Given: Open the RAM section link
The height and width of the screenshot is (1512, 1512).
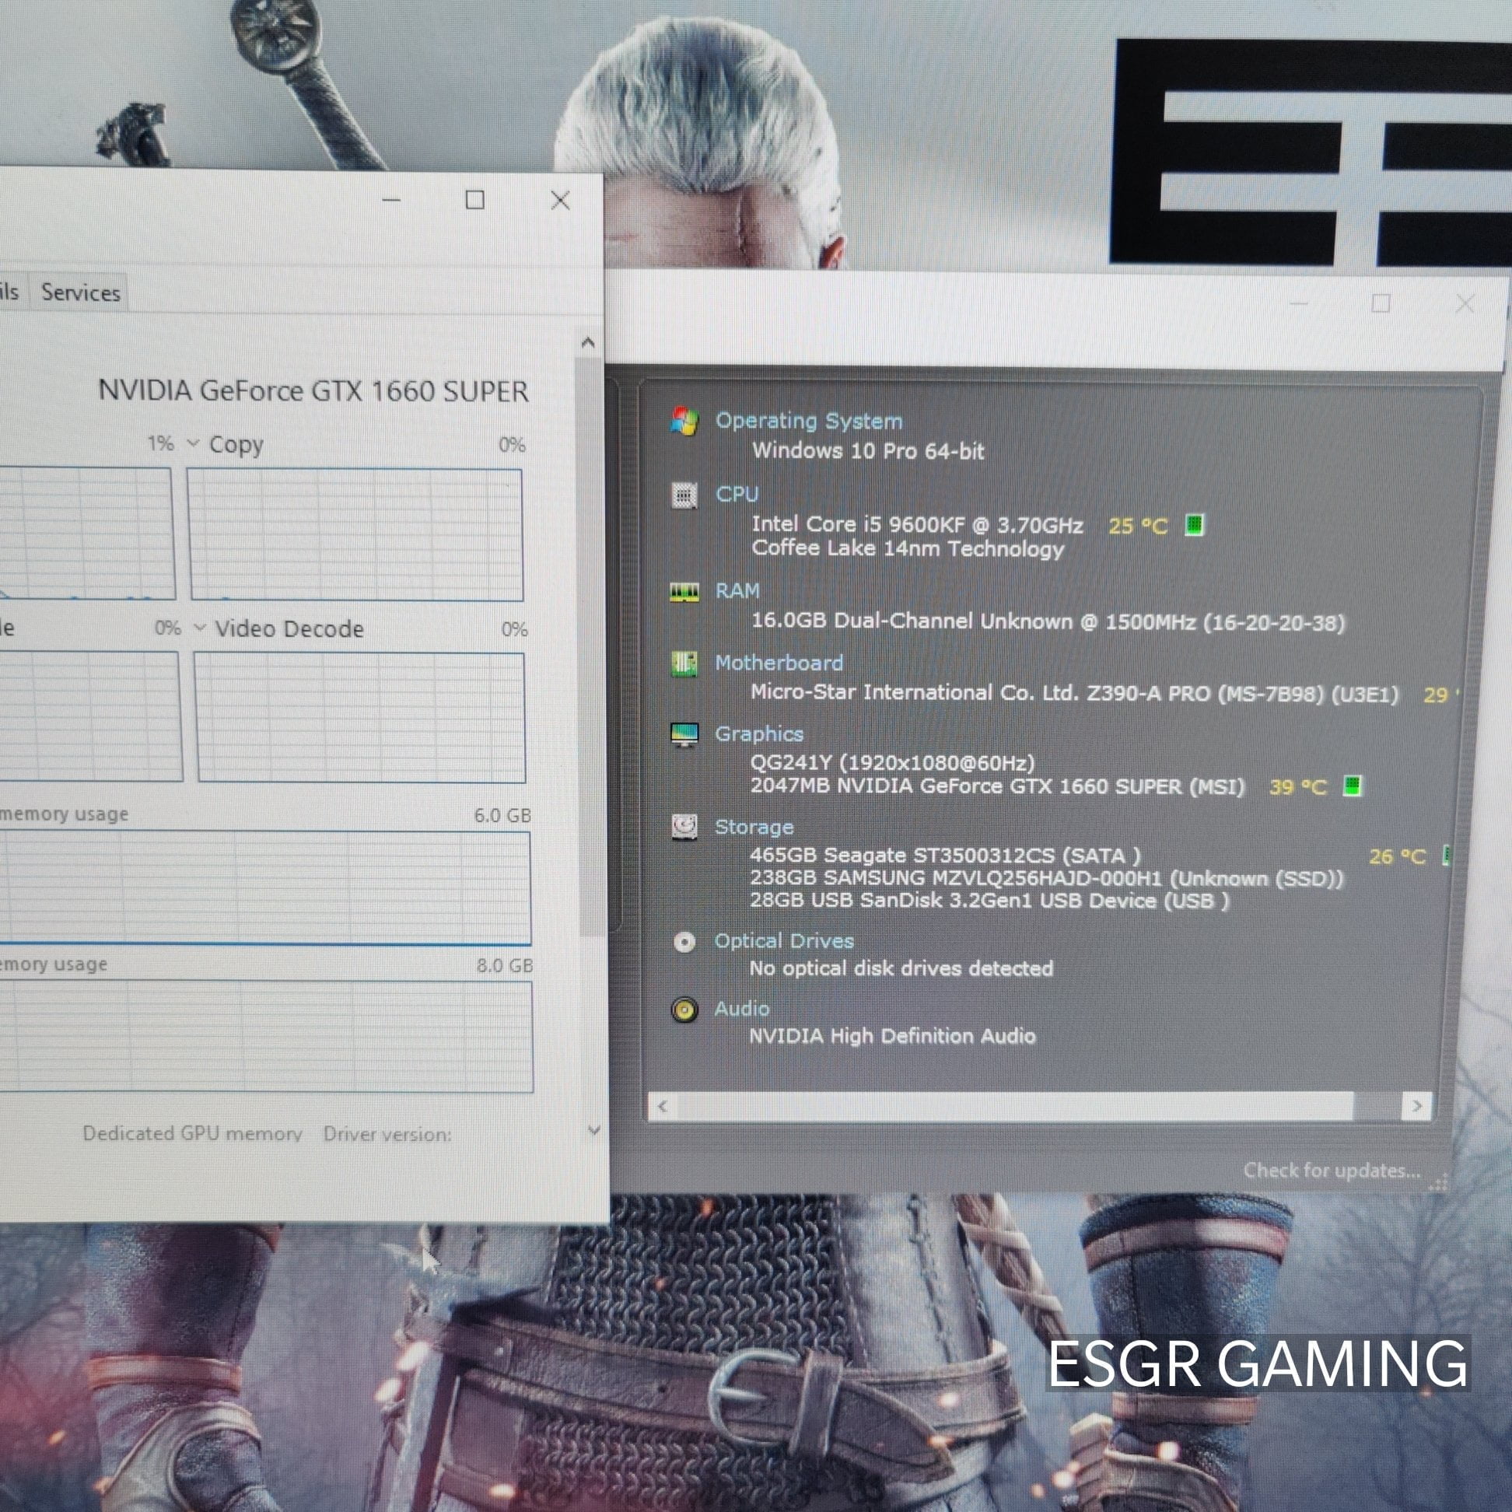Looking at the screenshot, I should tap(737, 591).
